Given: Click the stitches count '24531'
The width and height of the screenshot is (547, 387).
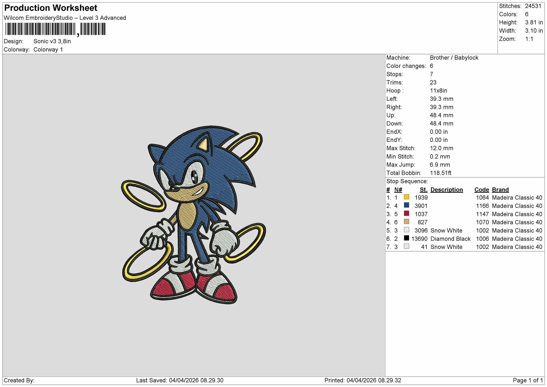Looking at the screenshot, I should coord(533,6).
